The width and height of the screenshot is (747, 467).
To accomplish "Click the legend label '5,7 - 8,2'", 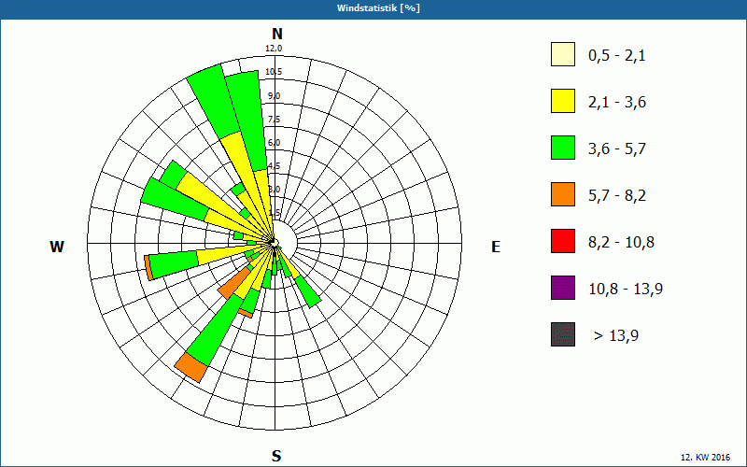I will pyautogui.click(x=617, y=196).
